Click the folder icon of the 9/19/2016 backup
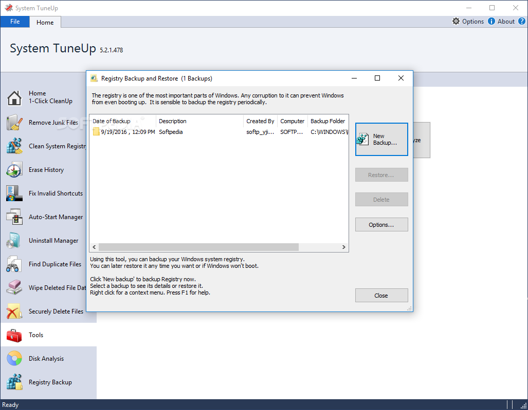The image size is (528, 410). 96,132
